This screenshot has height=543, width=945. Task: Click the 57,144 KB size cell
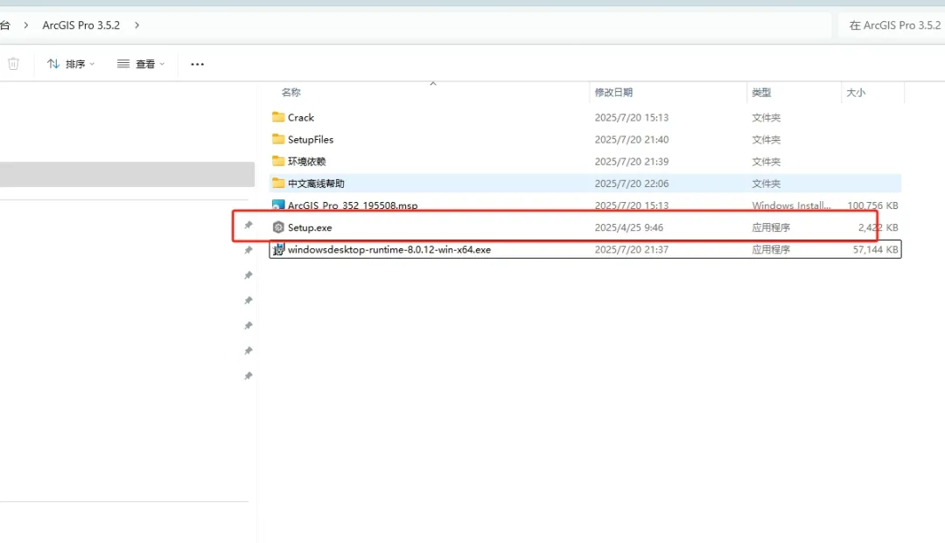pos(875,249)
